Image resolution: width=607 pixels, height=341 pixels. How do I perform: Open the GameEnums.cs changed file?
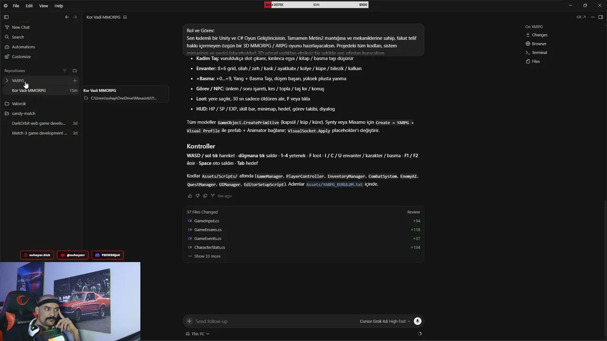[x=303, y=230]
